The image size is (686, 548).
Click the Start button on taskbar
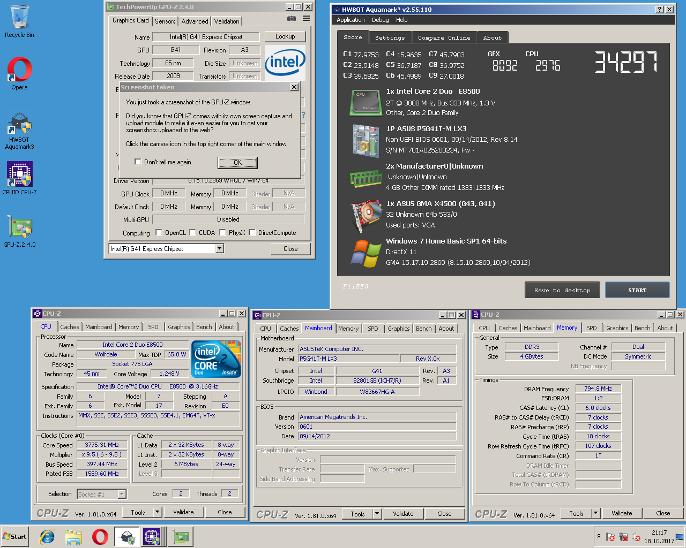click(x=14, y=537)
